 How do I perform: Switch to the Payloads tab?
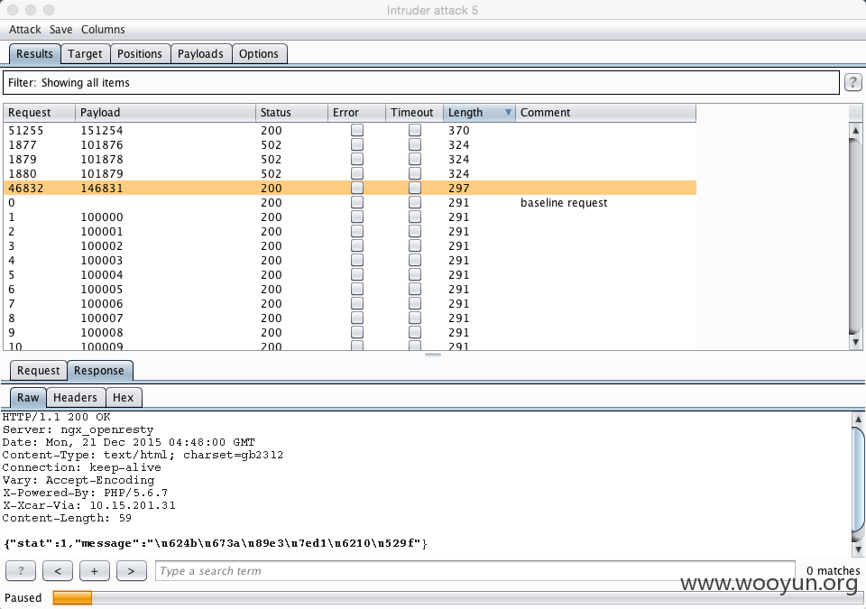(x=200, y=53)
